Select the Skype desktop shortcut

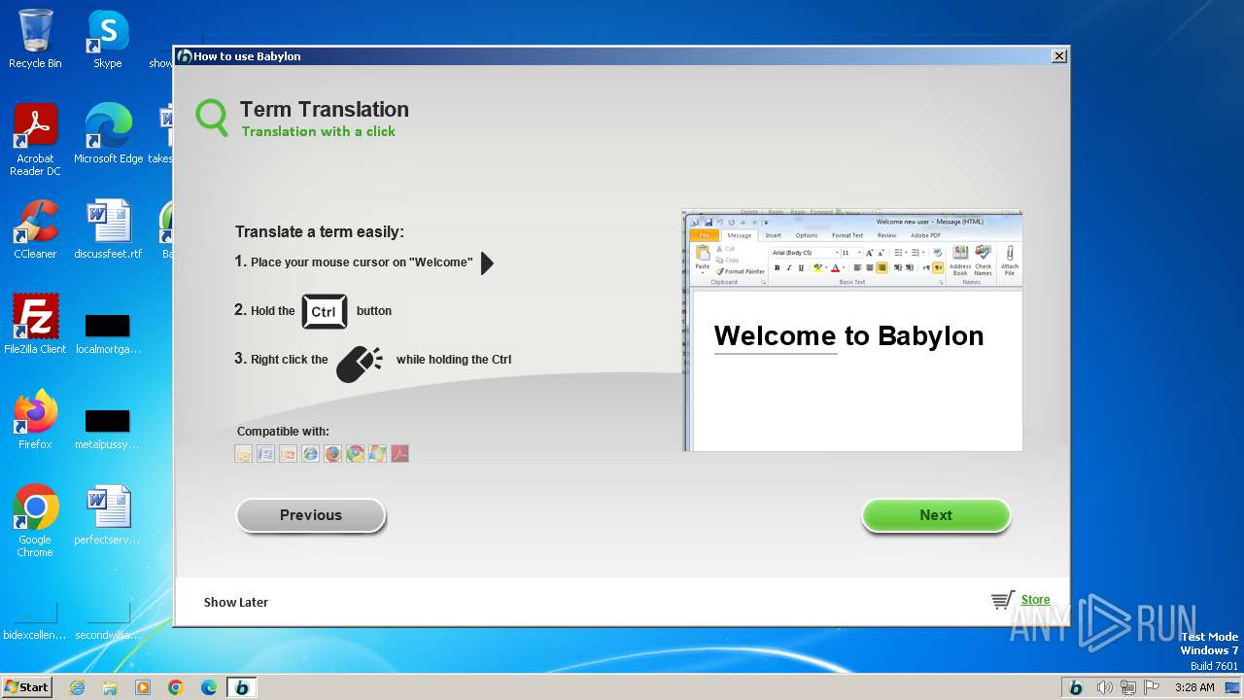tap(108, 39)
